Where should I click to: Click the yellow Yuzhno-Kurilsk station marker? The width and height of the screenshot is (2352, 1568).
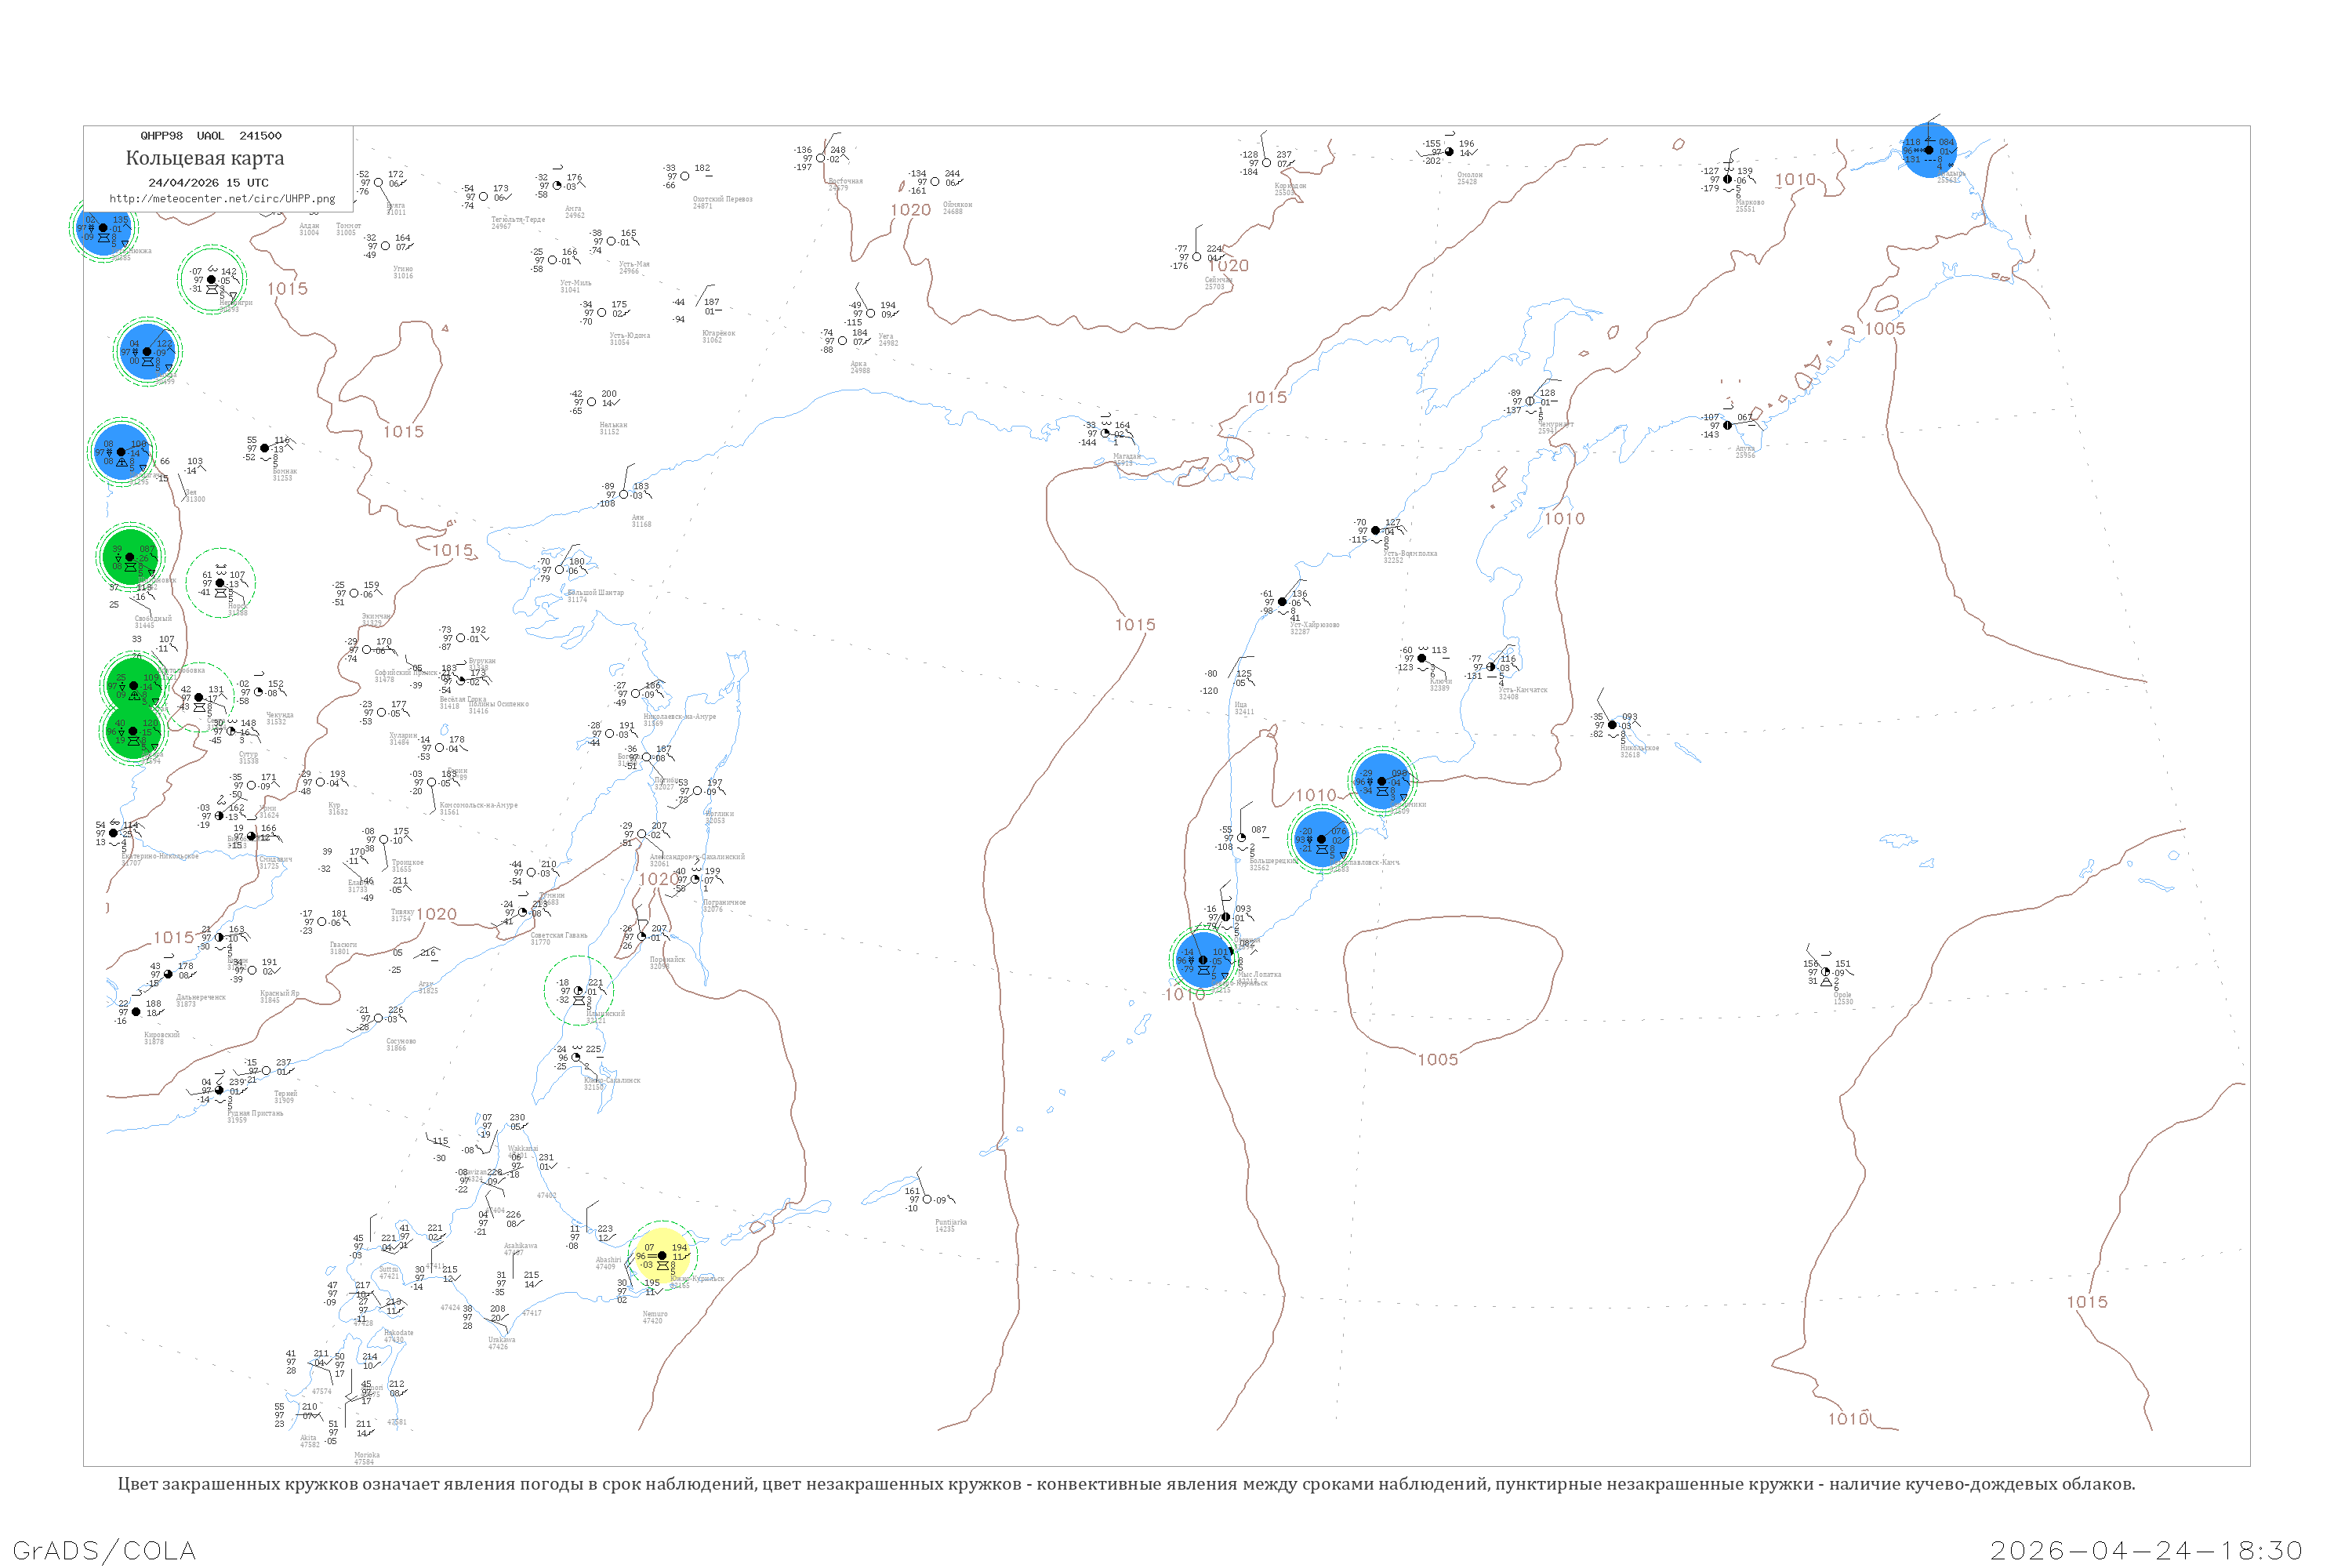tap(662, 1256)
